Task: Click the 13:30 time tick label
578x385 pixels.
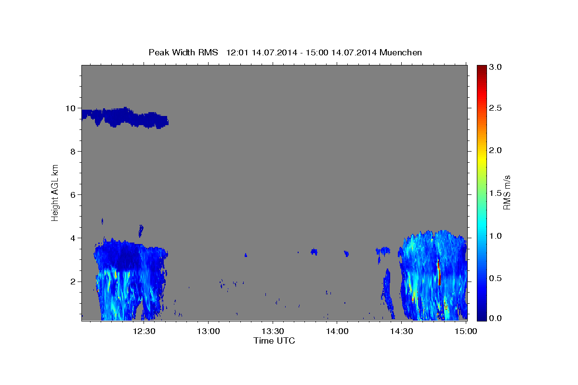Action: (273, 331)
